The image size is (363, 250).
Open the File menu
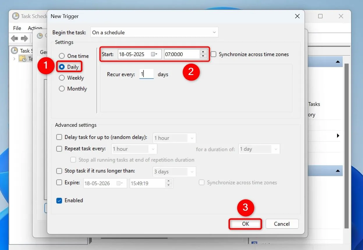click(x=17, y=28)
